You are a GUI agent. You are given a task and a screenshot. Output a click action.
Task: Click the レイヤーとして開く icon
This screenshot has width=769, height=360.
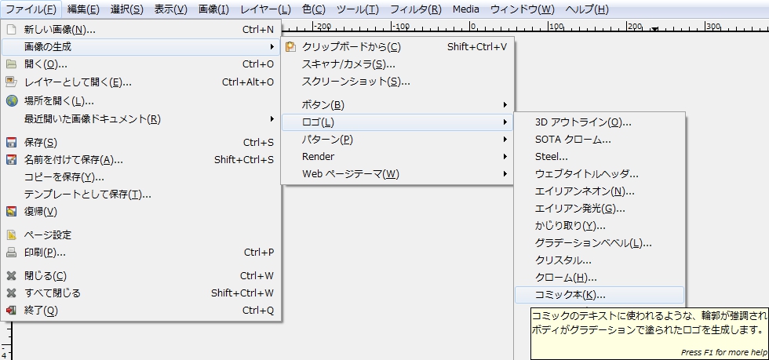(x=11, y=82)
